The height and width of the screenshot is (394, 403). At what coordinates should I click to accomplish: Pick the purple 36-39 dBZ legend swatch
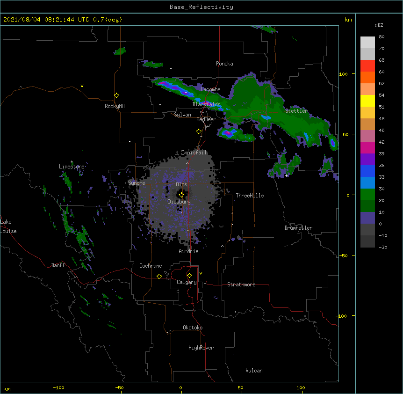tap(367, 160)
